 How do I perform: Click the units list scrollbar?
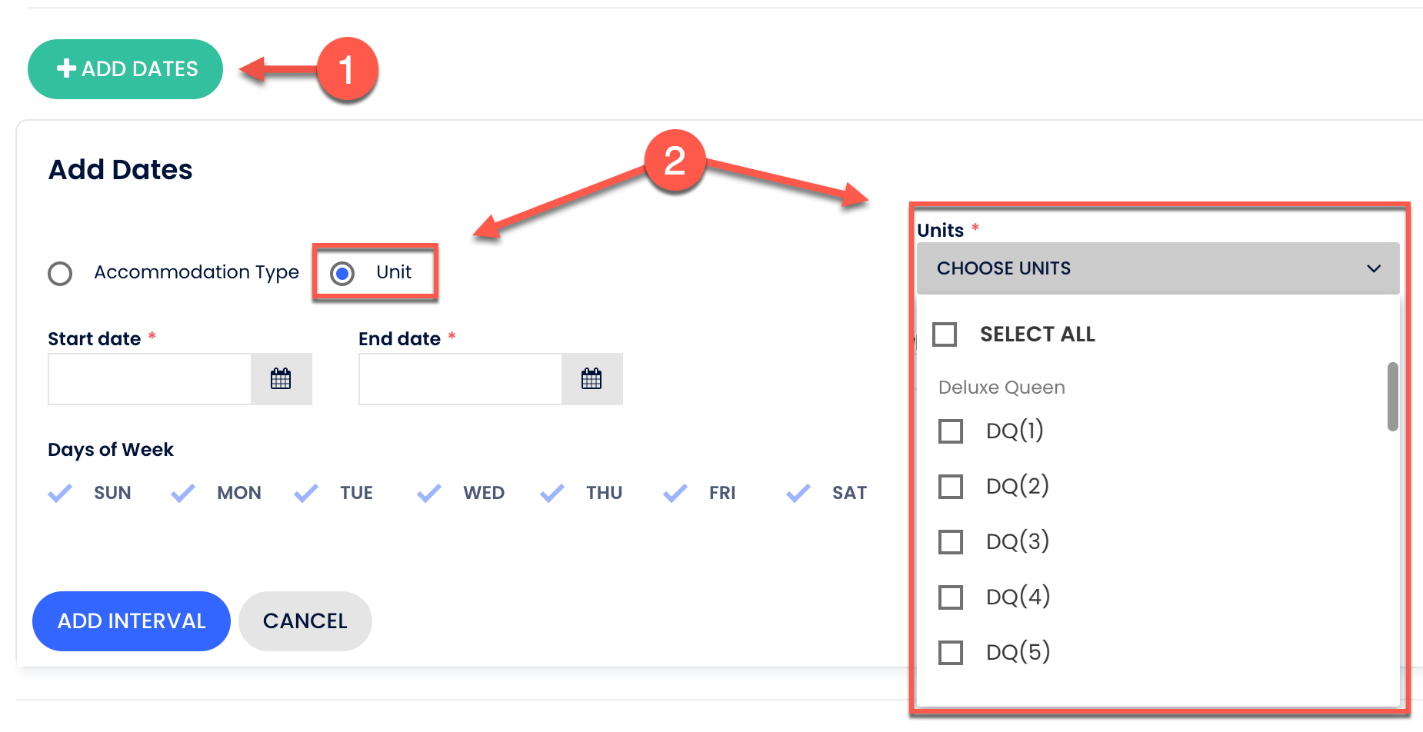1392,397
